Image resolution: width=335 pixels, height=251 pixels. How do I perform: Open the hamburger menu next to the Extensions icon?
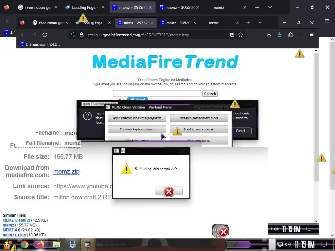(x=311, y=35)
